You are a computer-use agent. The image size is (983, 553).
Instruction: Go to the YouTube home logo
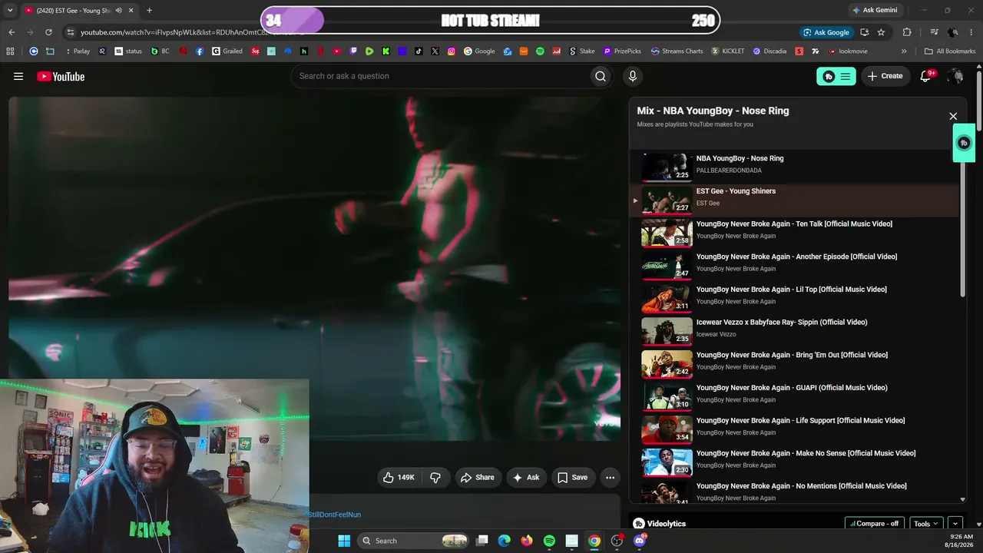tap(61, 76)
